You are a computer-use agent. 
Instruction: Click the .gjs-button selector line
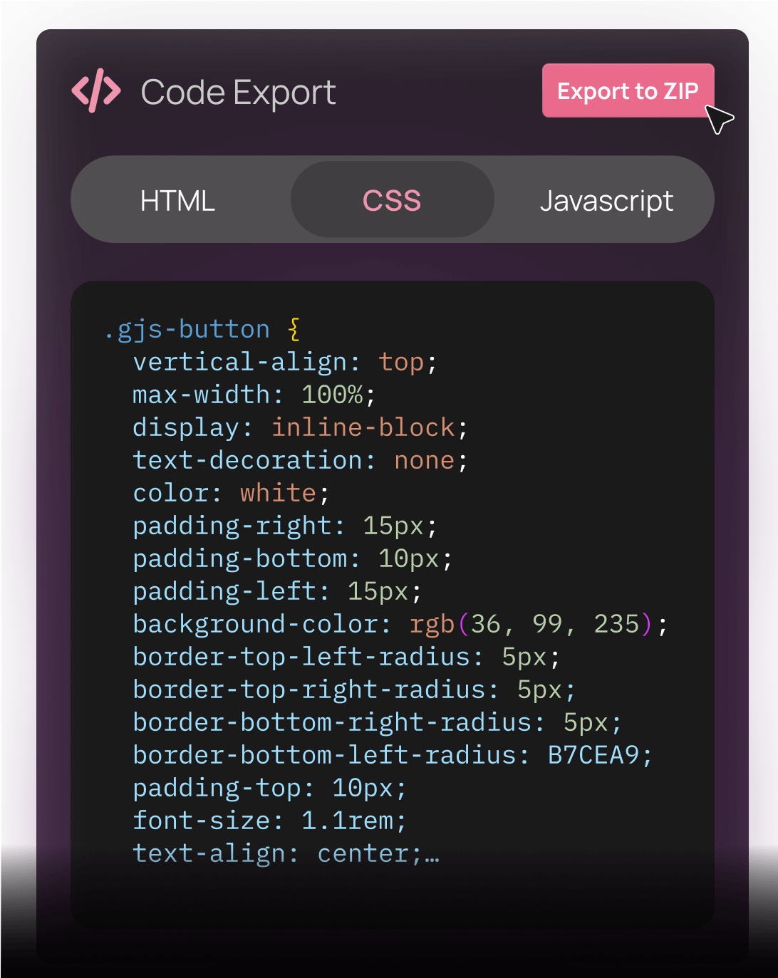point(202,329)
